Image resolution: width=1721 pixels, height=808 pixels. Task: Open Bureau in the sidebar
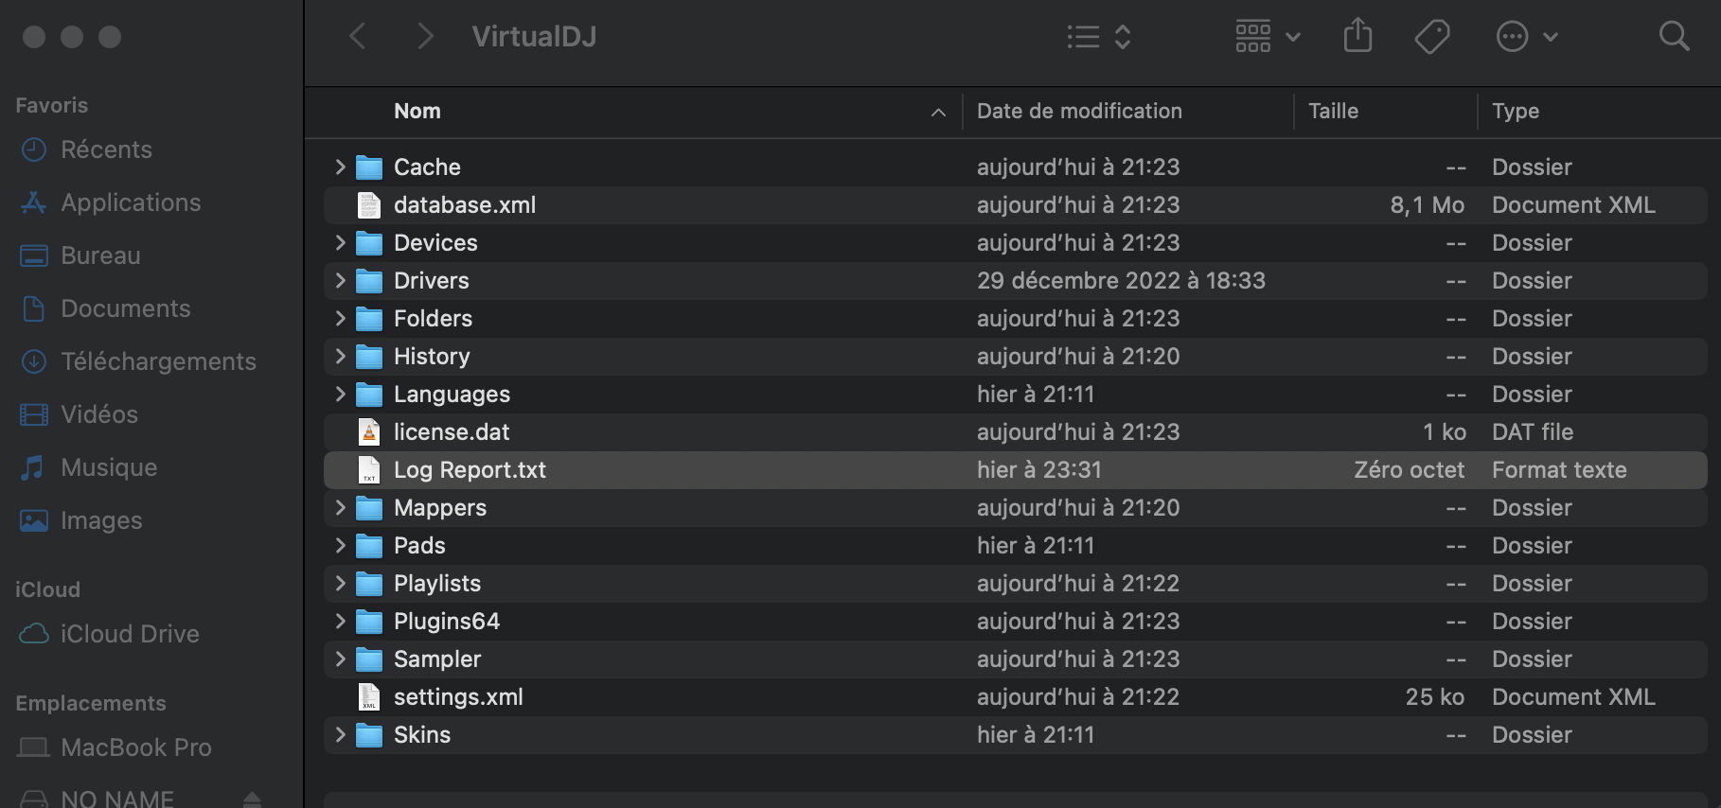pyautogui.click(x=80, y=255)
